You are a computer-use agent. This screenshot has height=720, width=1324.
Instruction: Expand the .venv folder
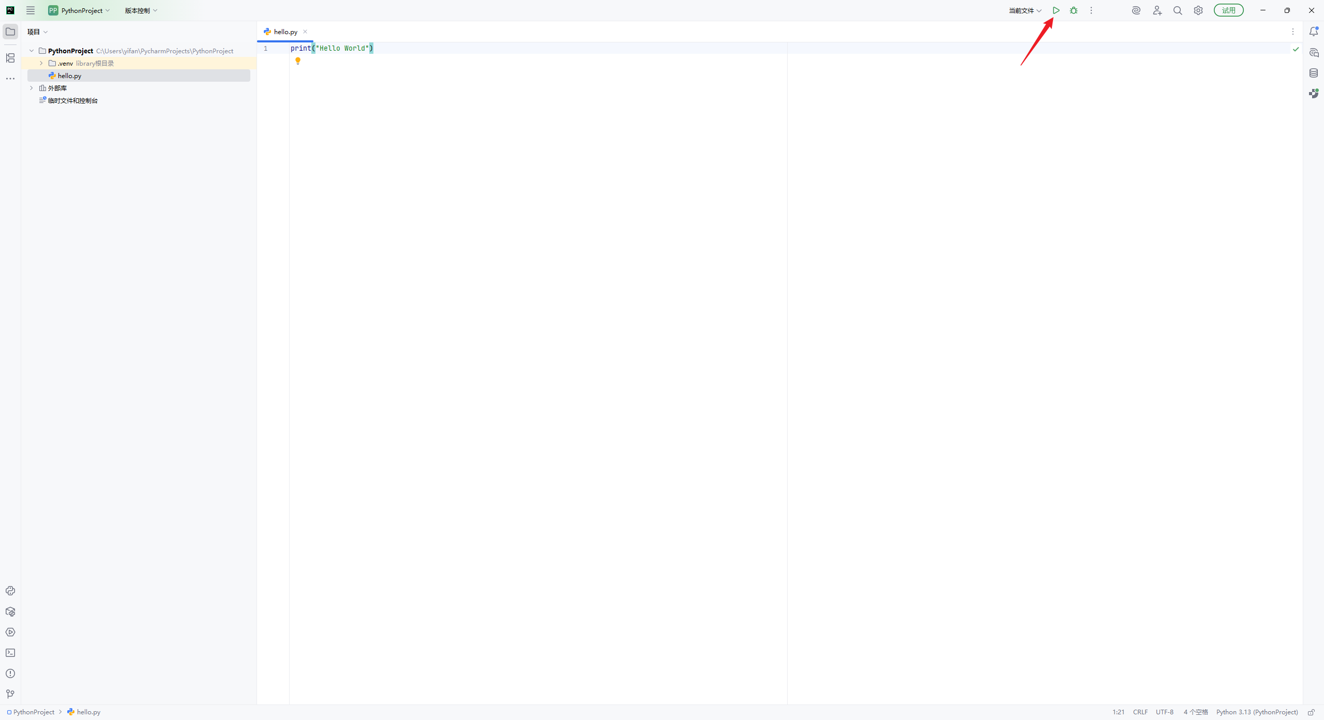coord(41,63)
